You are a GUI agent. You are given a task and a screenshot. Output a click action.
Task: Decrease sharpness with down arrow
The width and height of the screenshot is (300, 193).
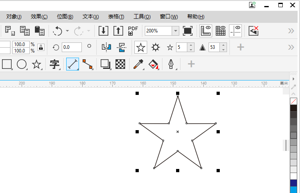pos(223,50)
